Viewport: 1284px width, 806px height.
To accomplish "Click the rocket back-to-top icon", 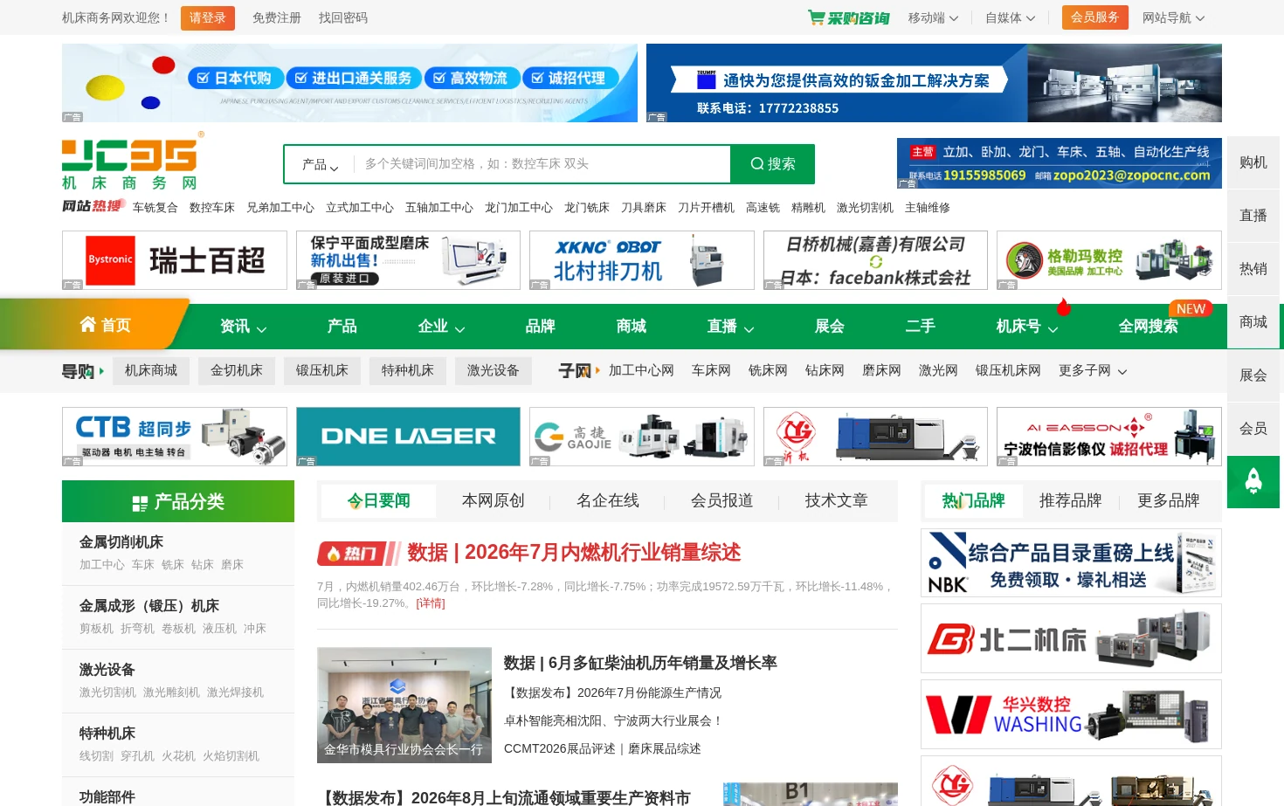I will tap(1253, 481).
